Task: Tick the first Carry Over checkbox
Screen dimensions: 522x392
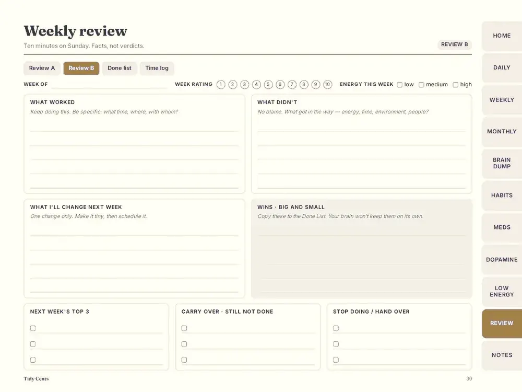Action: click(x=184, y=328)
